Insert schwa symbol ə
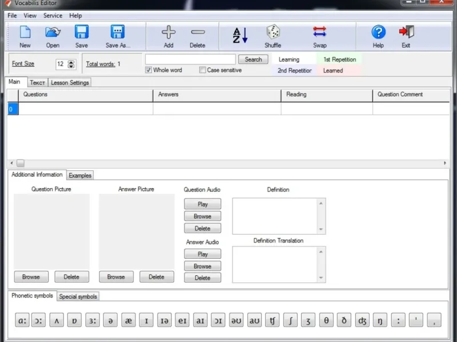The width and height of the screenshot is (457, 342). click(x=110, y=320)
